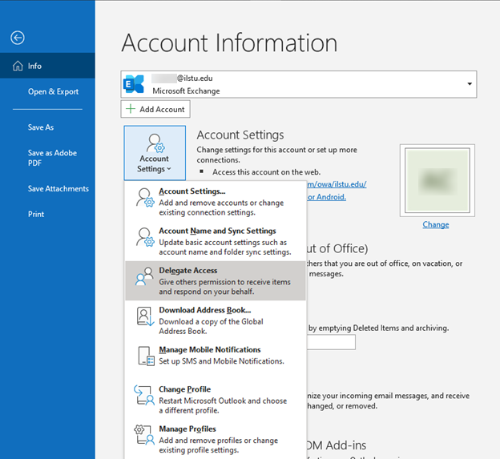The width and height of the screenshot is (500, 459).
Task: Choose Download Address Book... entry
Action: click(x=216, y=320)
